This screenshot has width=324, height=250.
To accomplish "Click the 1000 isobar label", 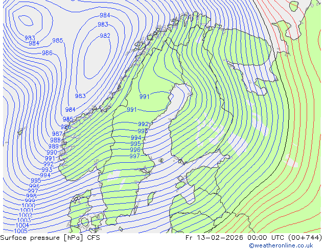I will tap(28, 206).
